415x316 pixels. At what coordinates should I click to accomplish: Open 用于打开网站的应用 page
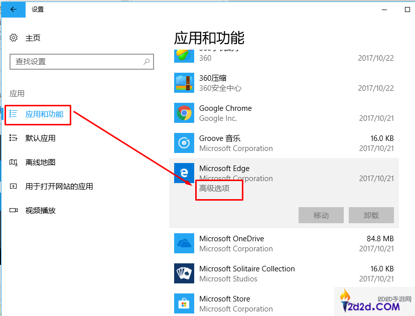click(59, 187)
